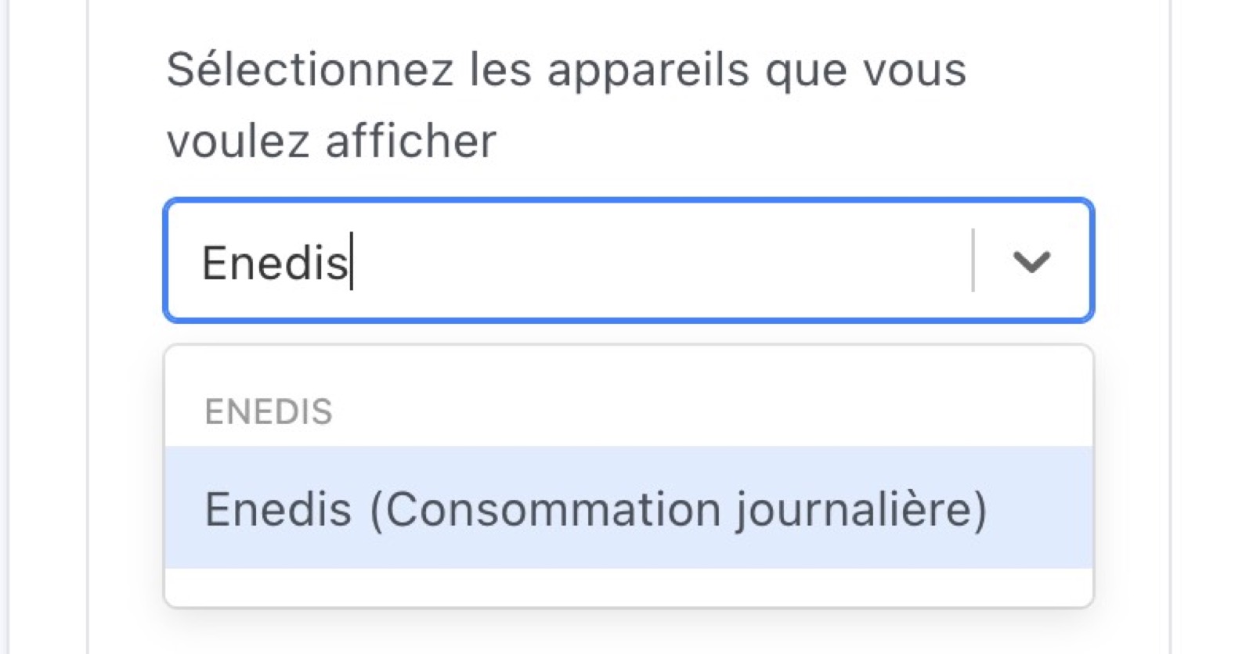Place the cursor inside the device search box
The width and height of the screenshot is (1253, 654).
[470, 261]
